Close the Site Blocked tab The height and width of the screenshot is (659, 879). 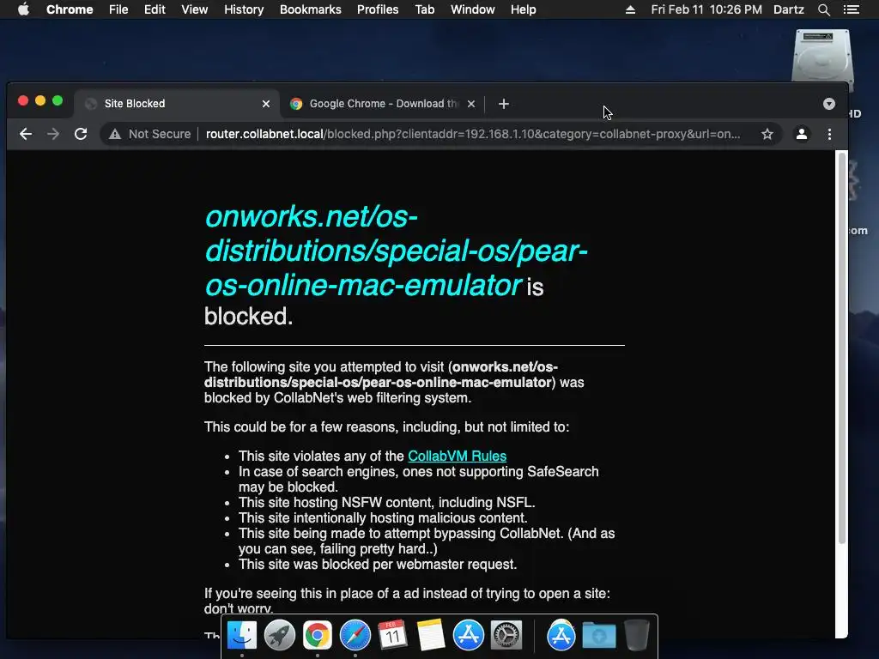point(266,104)
